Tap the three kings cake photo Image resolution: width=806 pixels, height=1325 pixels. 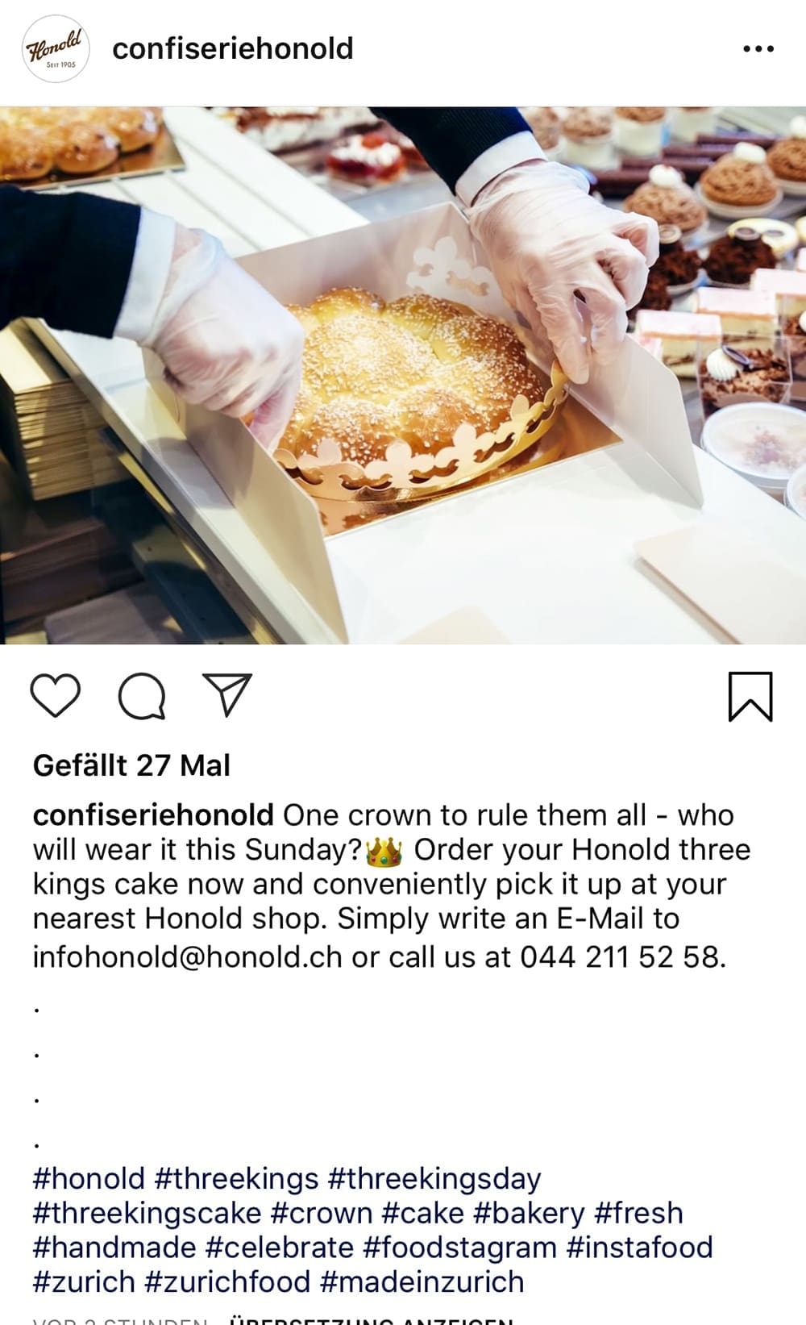(403, 375)
